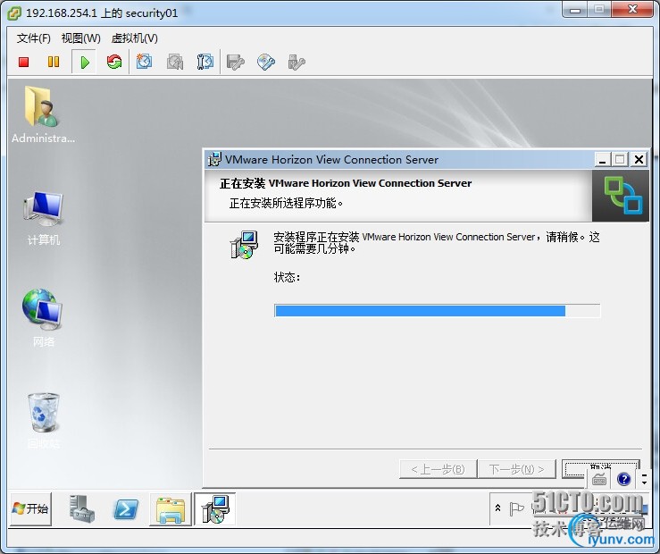Image resolution: width=660 pixels, height=554 pixels.
Task: Click the 下一步(N) next button
Action: 517,469
